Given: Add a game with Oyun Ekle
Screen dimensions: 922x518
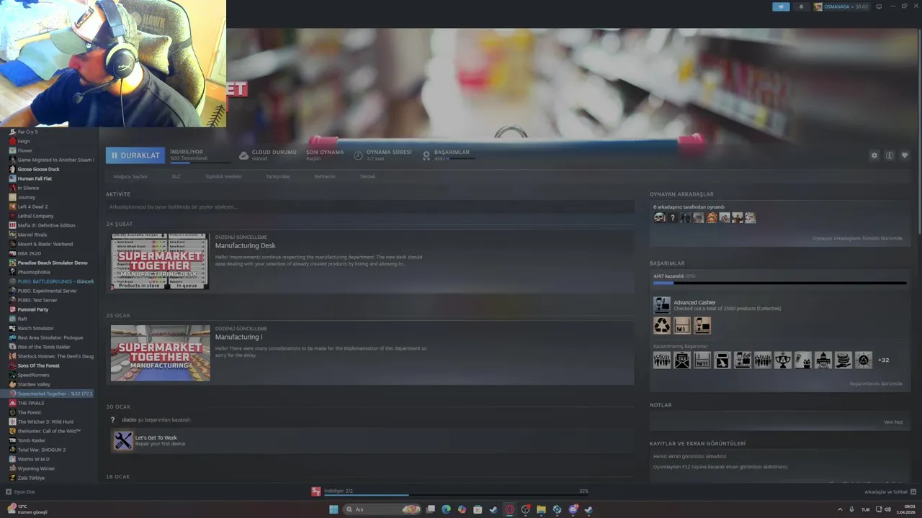Looking at the screenshot, I should click(x=20, y=492).
